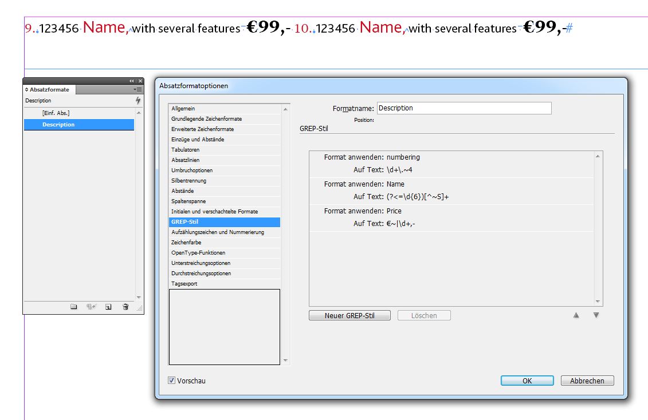Viewport: 648px width, 420px height.
Task: Change applied format 'Name'
Action: click(395, 184)
